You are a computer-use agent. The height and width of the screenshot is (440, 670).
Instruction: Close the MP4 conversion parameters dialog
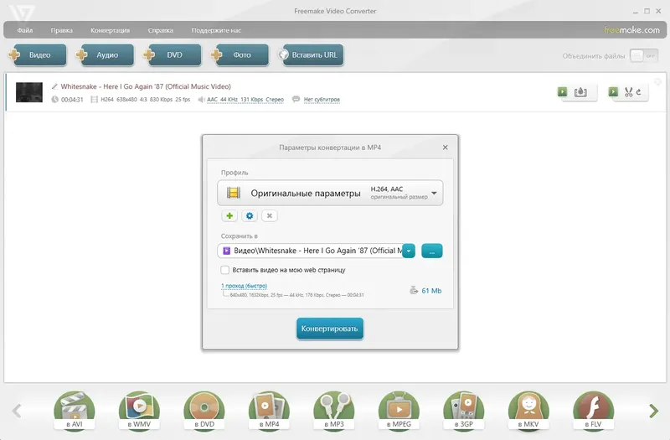coord(446,148)
